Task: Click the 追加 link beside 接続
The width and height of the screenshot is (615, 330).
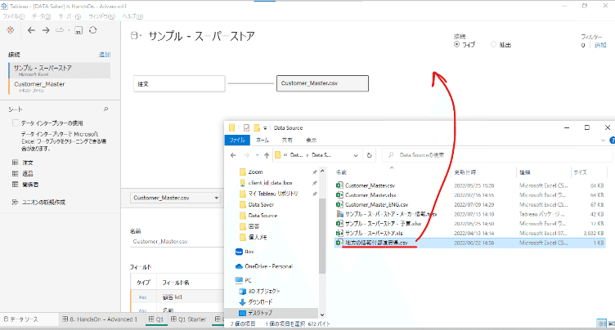Action: click(x=105, y=55)
